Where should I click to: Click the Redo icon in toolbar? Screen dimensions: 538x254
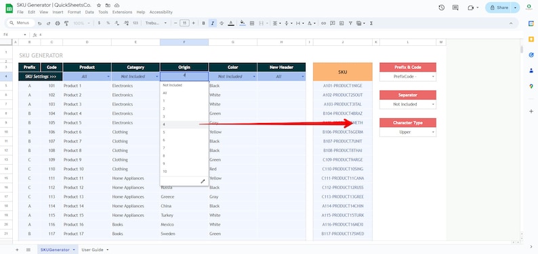48,23
